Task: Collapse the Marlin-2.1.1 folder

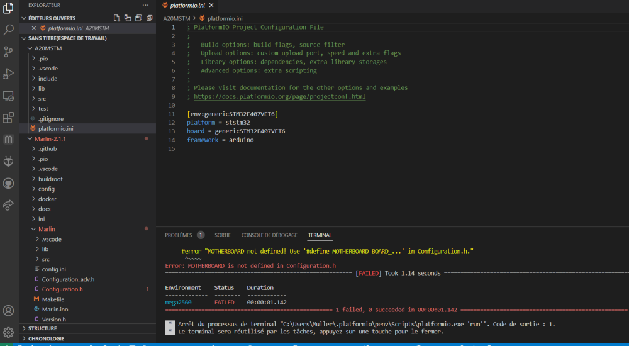Action: coord(50,138)
